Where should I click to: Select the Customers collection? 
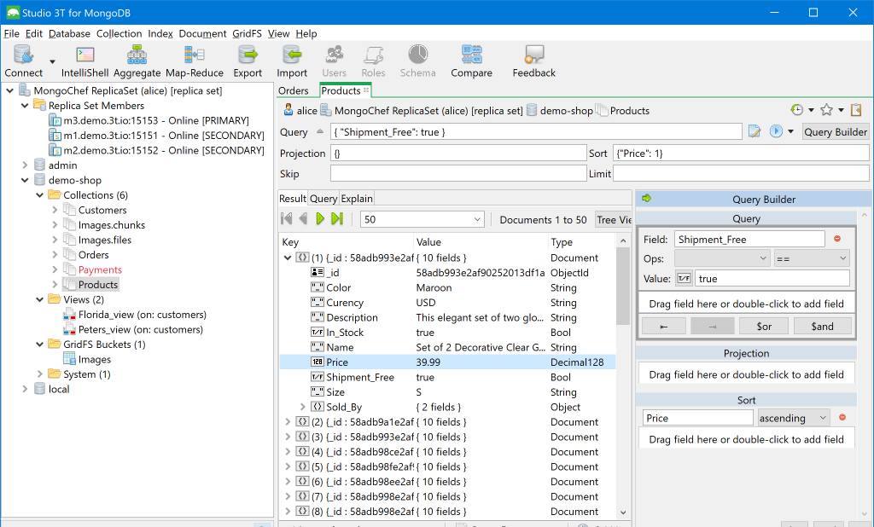(102, 210)
